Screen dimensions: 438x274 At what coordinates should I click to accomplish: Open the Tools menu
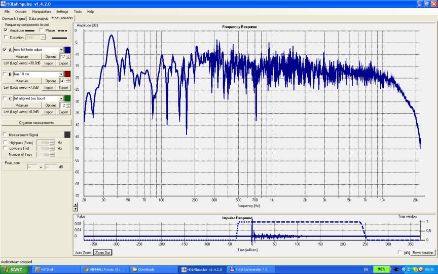pyautogui.click(x=78, y=12)
